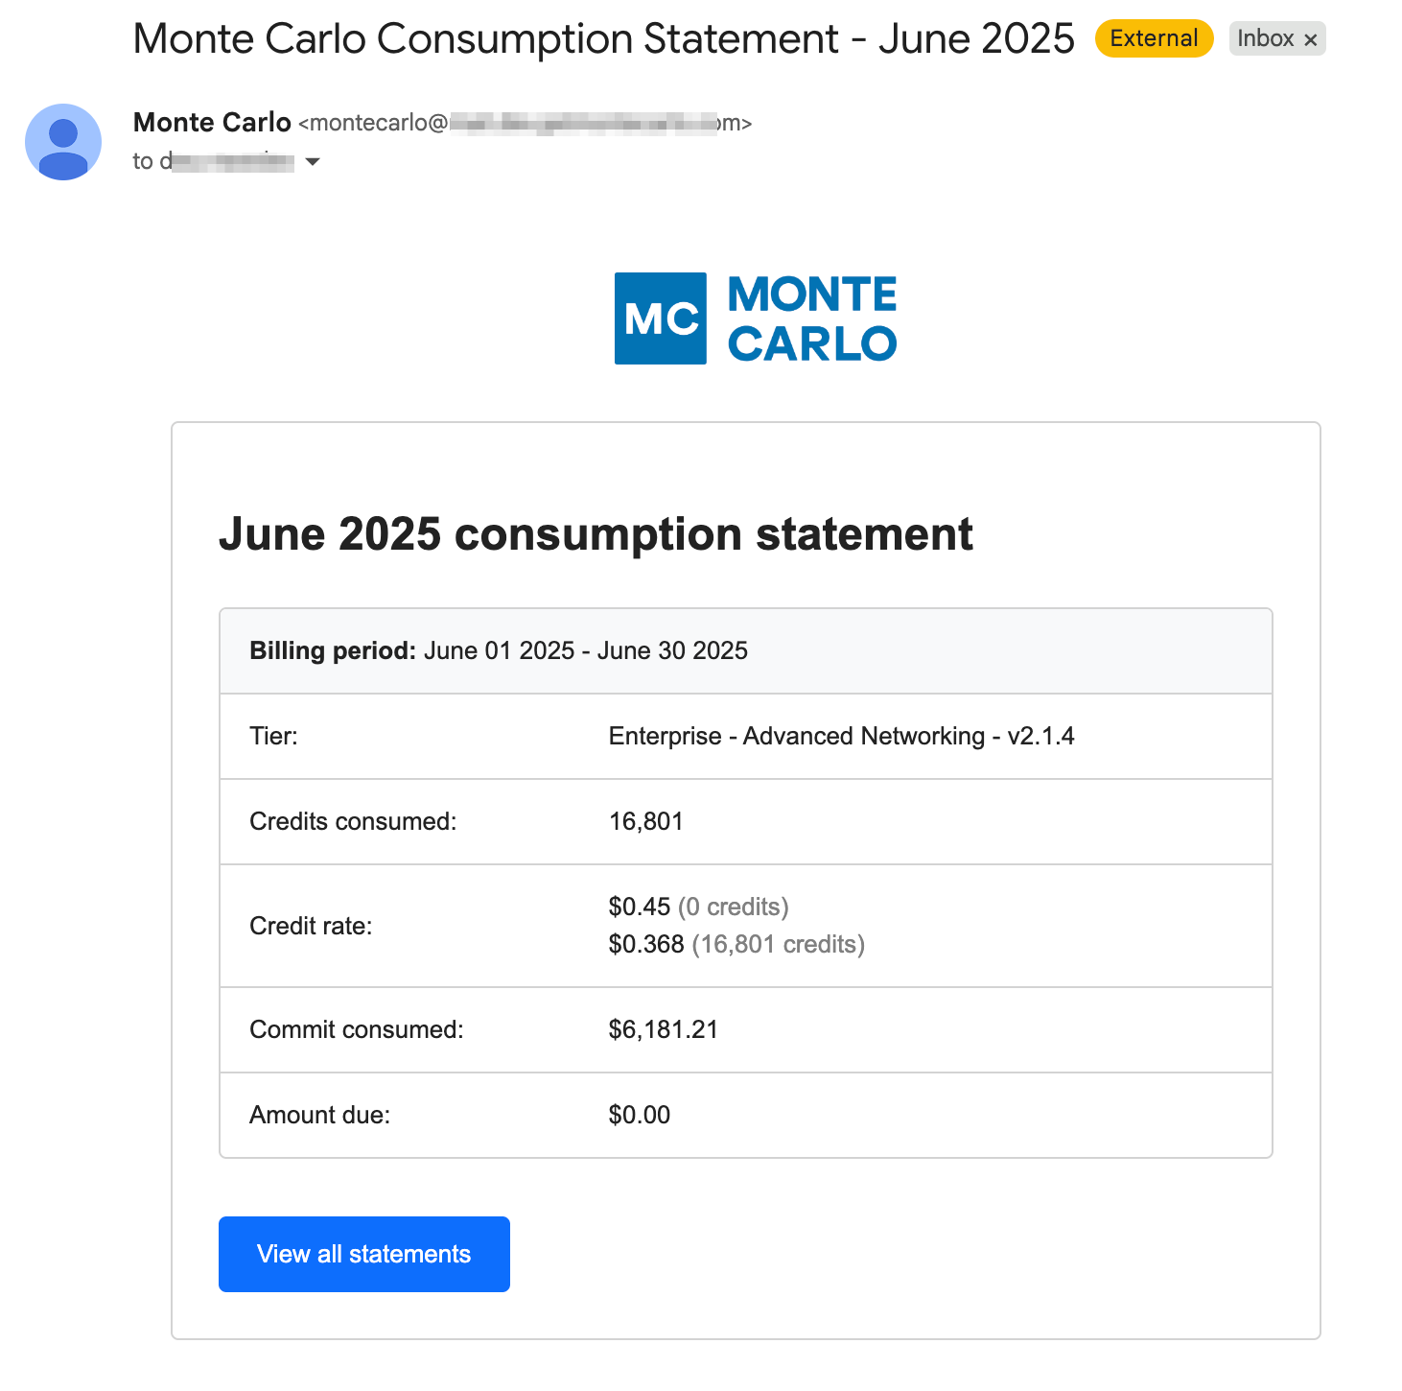
Task: Click the yellow External tag
Action: pyautogui.click(x=1155, y=38)
